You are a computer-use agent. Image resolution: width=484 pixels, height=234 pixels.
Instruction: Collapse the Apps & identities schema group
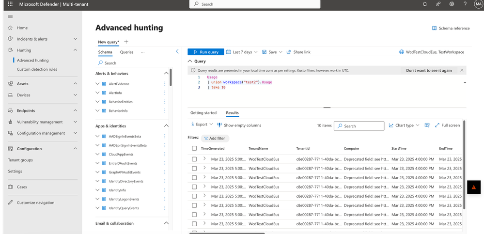click(166, 126)
